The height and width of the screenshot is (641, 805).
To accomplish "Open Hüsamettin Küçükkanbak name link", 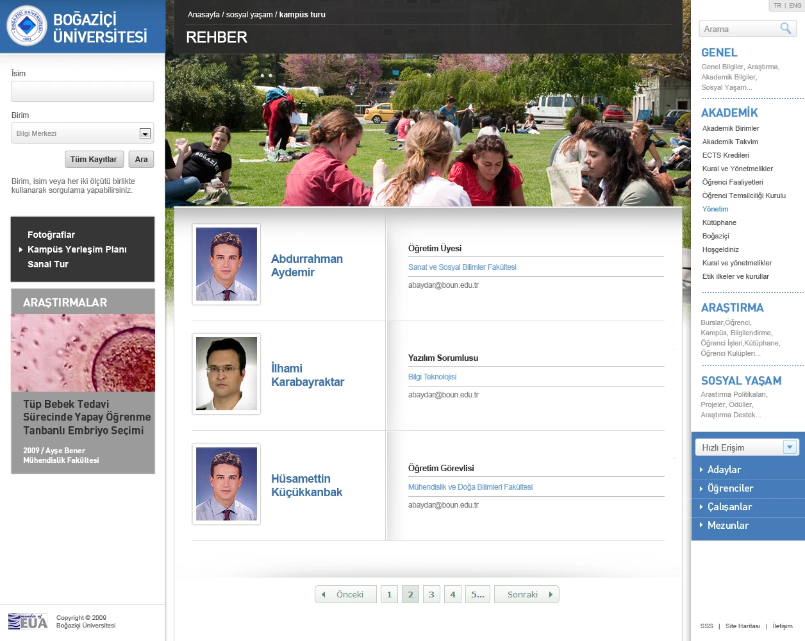I will tap(307, 485).
